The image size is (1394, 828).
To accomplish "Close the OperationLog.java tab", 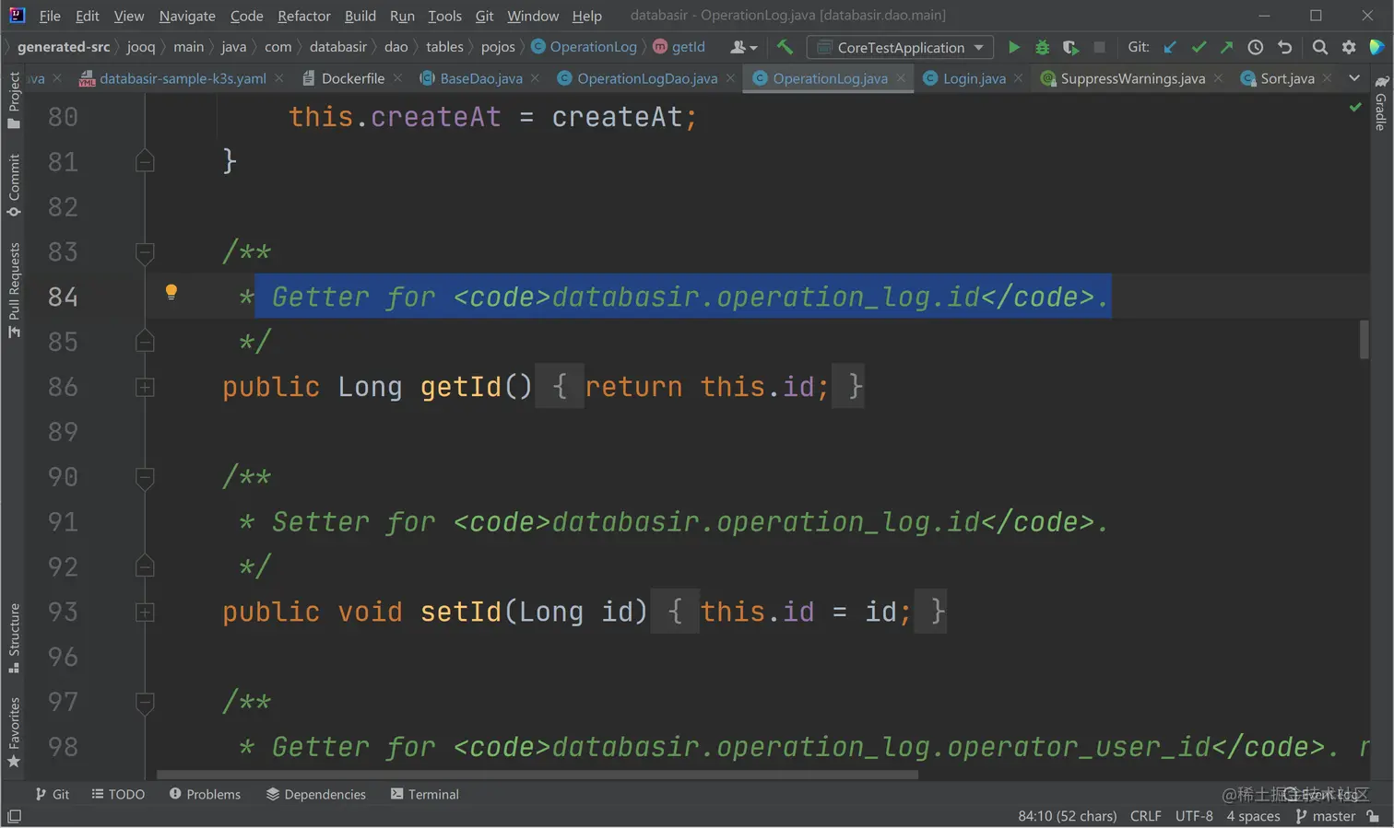I will coord(901,78).
